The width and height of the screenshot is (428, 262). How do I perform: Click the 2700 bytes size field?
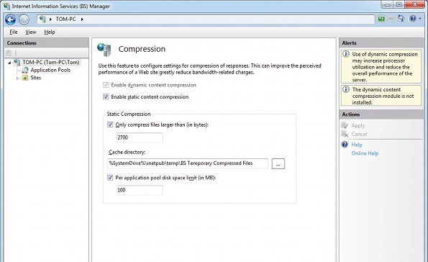[140, 137]
